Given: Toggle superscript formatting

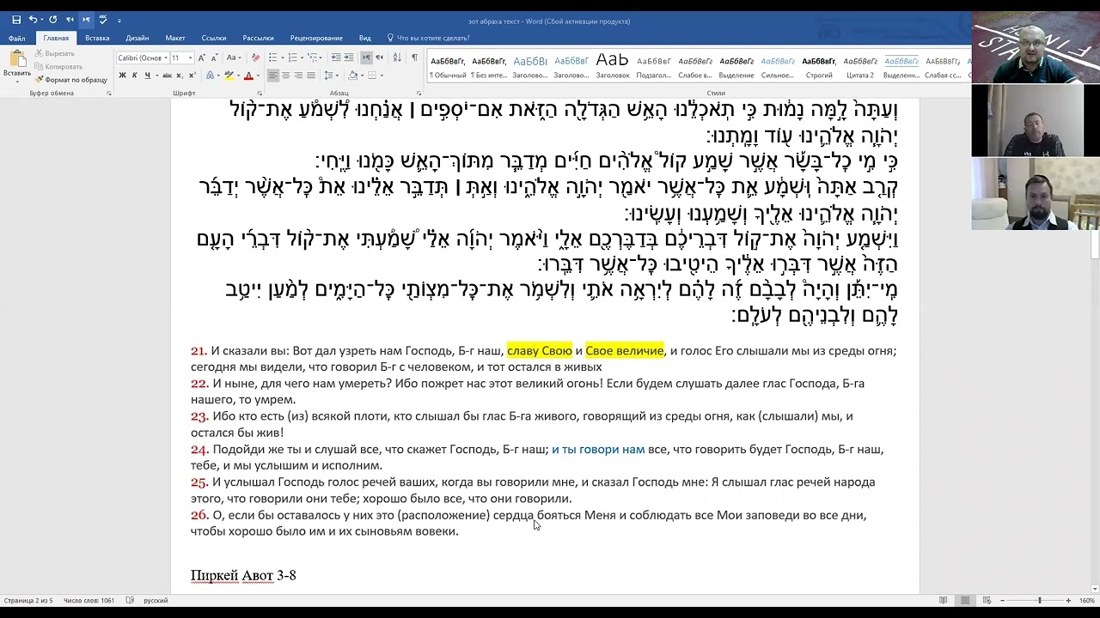Looking at the screenshot, I should (x=191, y=76).
